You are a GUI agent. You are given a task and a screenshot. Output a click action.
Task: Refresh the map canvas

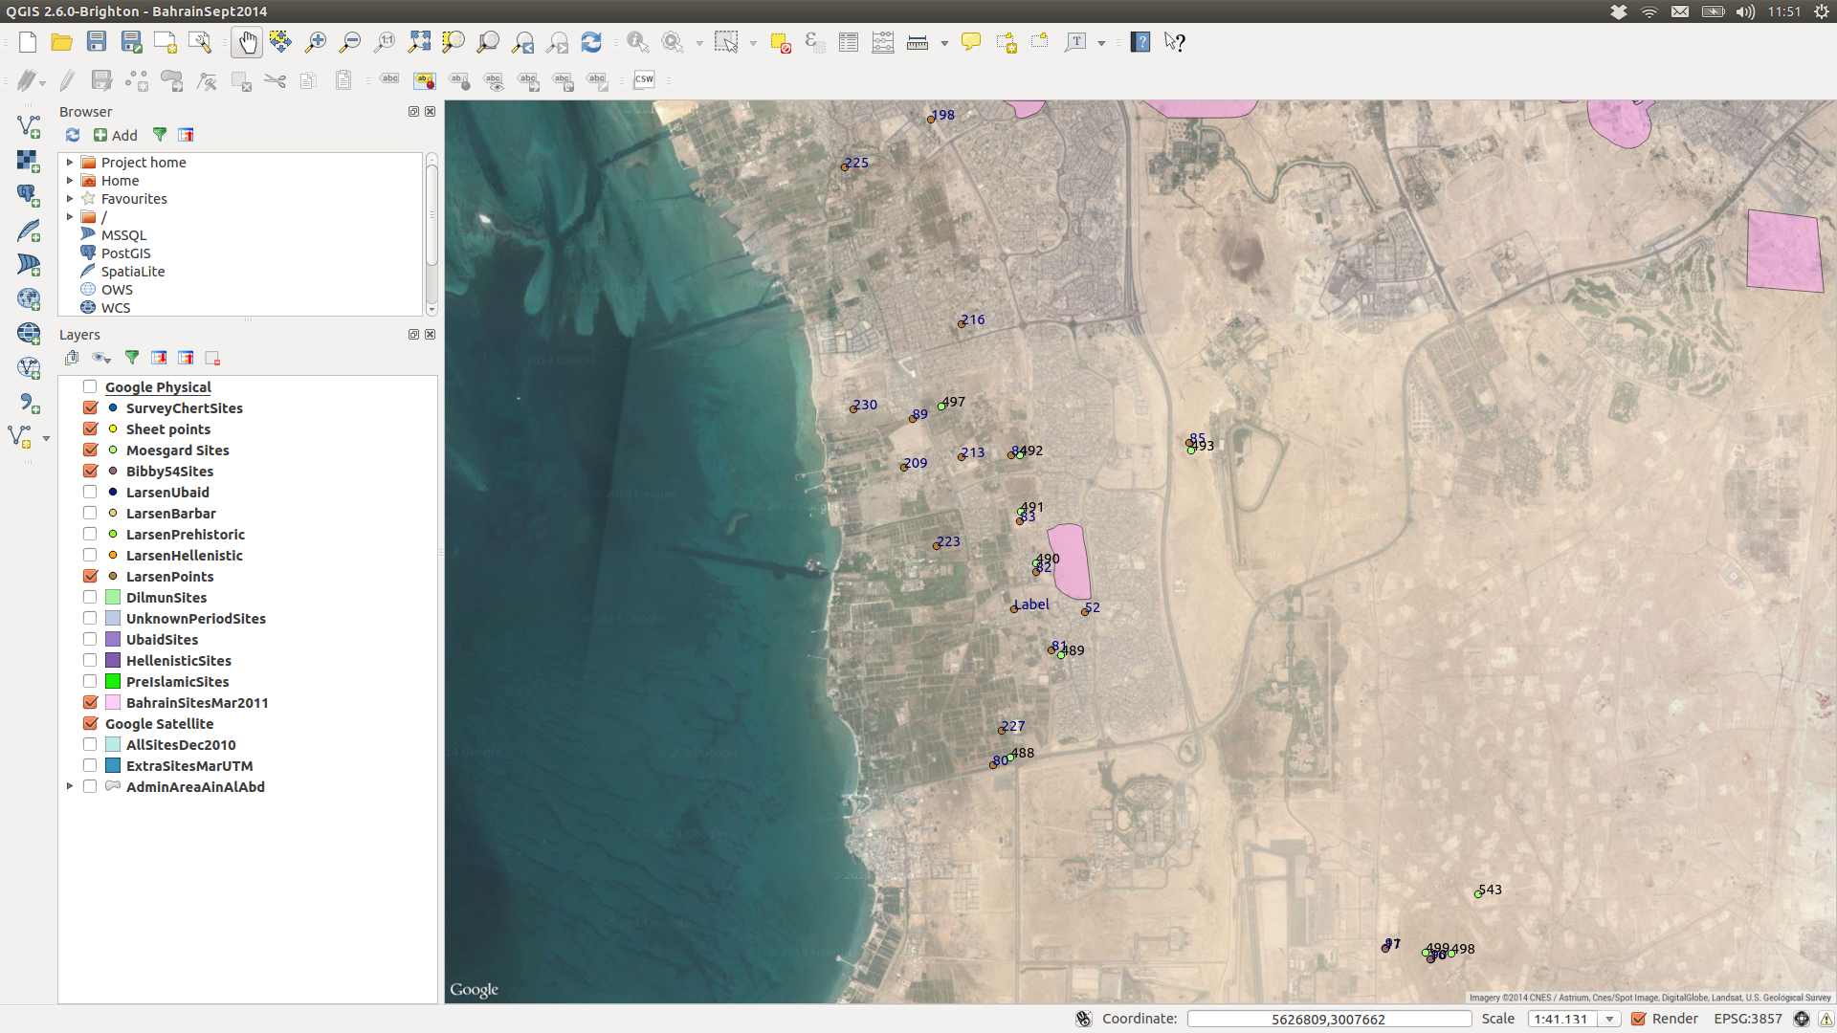click(x=591, y=42)
